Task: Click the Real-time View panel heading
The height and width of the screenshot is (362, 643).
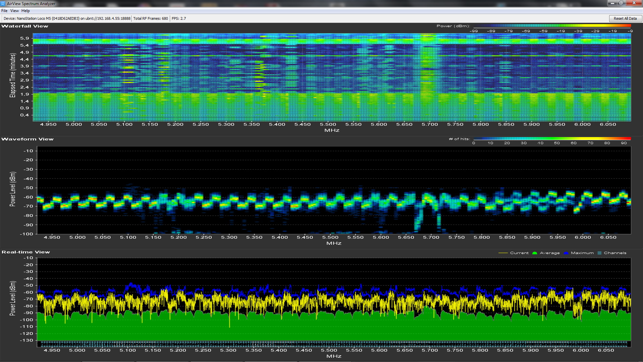Action: pyautogui.click(x=26, y=252)
